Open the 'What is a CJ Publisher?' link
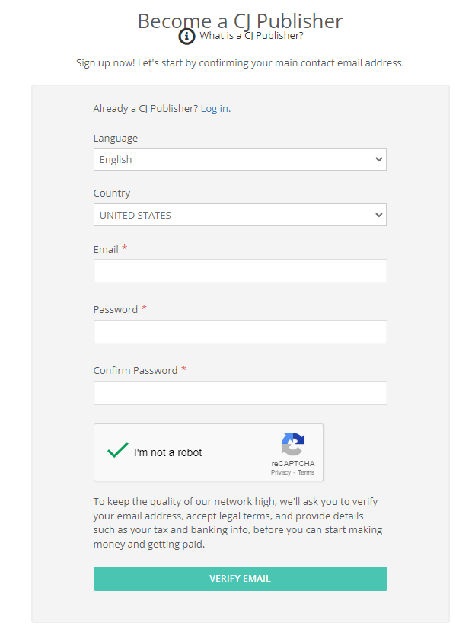Screen dimensions: 475x636 251,35
